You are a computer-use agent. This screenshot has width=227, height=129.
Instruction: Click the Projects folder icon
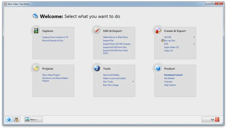(x=36, y=68)
